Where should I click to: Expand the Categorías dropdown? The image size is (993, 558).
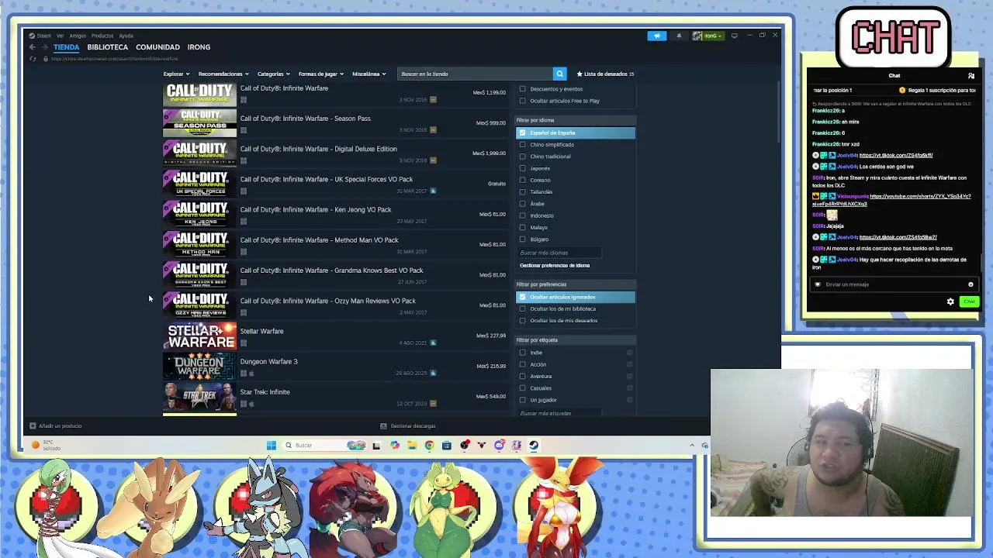tap(273, 74)
